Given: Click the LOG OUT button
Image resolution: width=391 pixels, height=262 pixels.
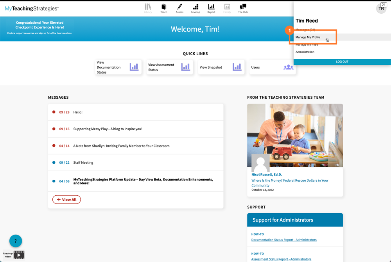Looking at the screenshot, I should [x=342, y=61].
